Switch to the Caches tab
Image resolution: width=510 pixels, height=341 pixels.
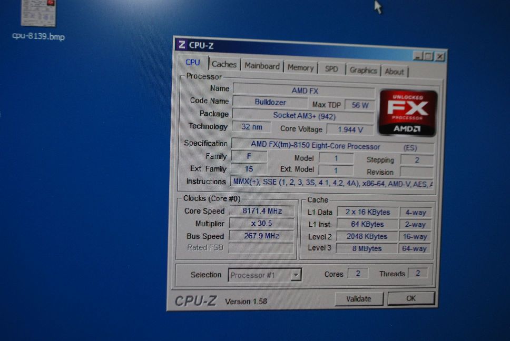tap(224, 64)
